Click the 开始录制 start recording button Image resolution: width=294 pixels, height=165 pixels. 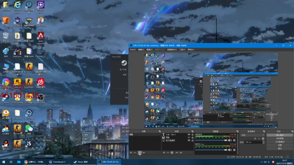pos(280,139)
